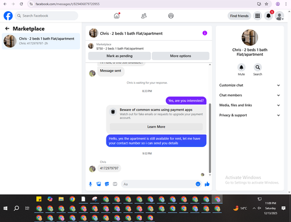Click the chat message scrollbar
291x222 pixels.
[x=210, y=138]
